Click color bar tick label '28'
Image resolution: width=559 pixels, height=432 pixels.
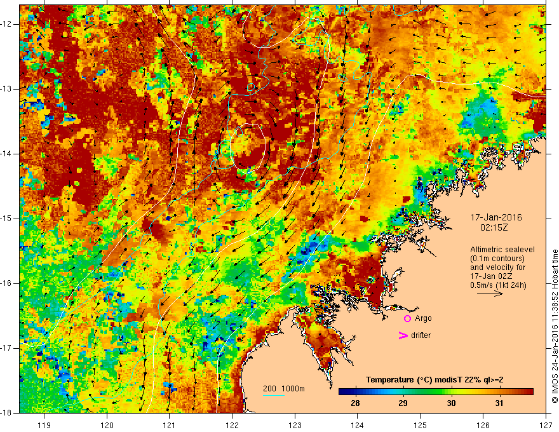point(355,403)
